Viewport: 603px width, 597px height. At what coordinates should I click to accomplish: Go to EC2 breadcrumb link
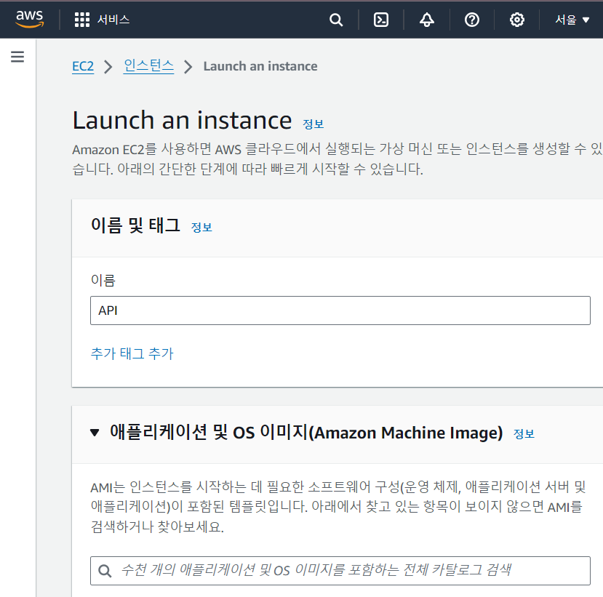[x=83, y=66]
